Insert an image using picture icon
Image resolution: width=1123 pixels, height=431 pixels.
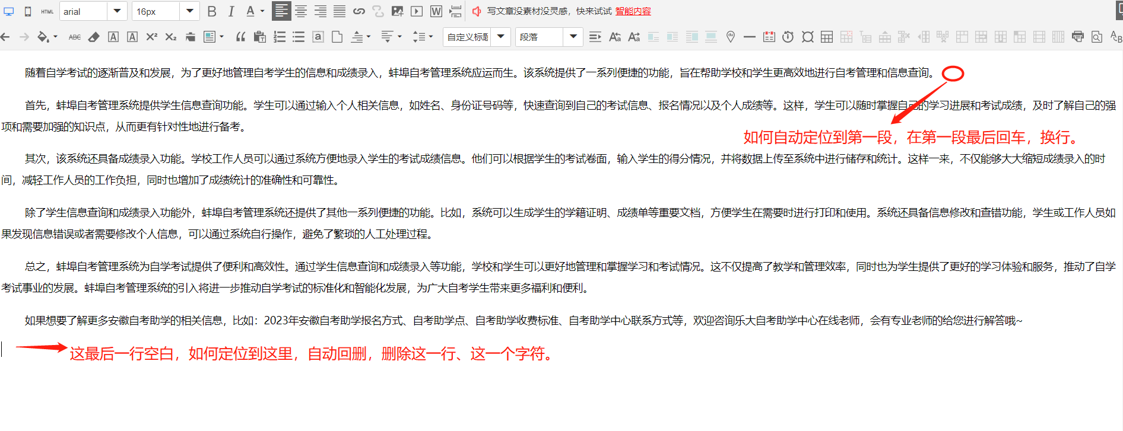pos(397,11)
